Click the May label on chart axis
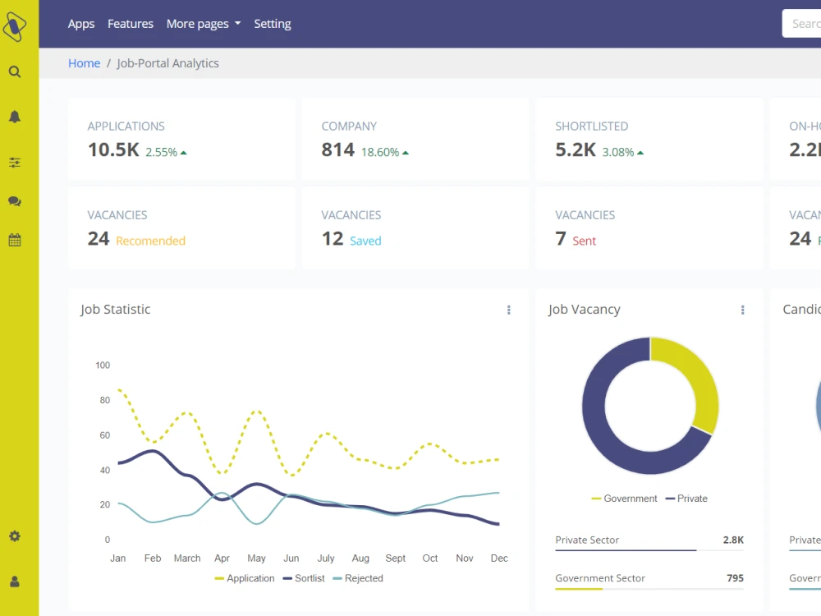The width and height of the screenshot is (821, 616). pyautogui.click(x=256, y=559)
